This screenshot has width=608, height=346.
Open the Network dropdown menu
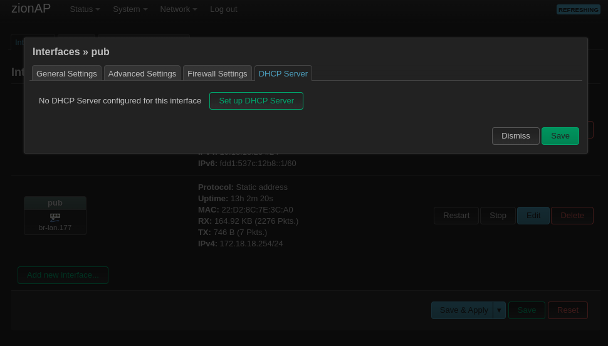[178, 9]
